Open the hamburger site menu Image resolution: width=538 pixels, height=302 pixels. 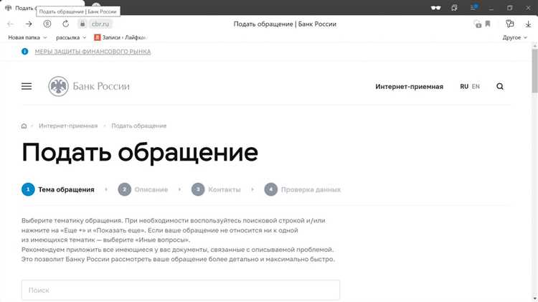27,87
